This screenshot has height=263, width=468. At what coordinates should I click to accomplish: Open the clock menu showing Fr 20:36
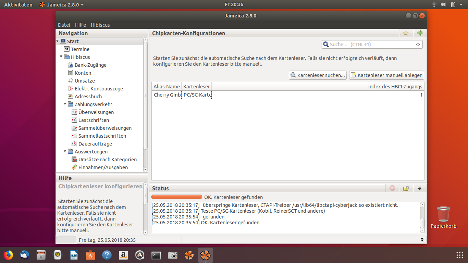click(x=234, y=4)
